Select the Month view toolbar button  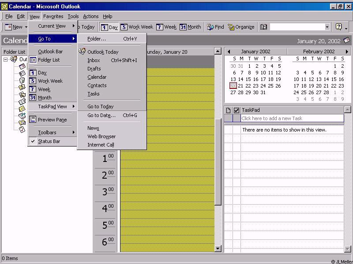(x=190, y=27)
